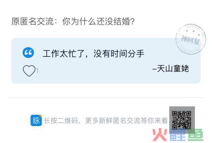Click the words 你为什么 in the title
212x143 pixels.
tap(79, 21)
